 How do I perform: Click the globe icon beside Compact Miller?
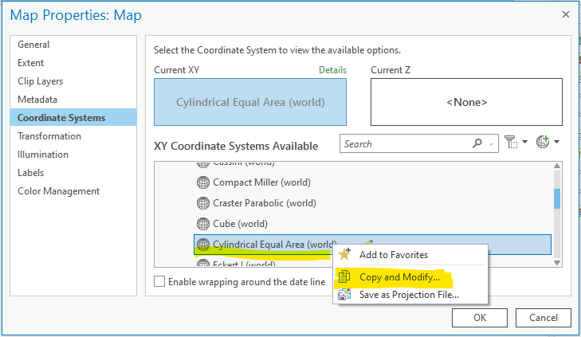pyautogui.click(x=202, y=182)
